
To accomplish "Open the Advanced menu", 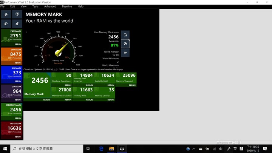I will pos(50,6).
